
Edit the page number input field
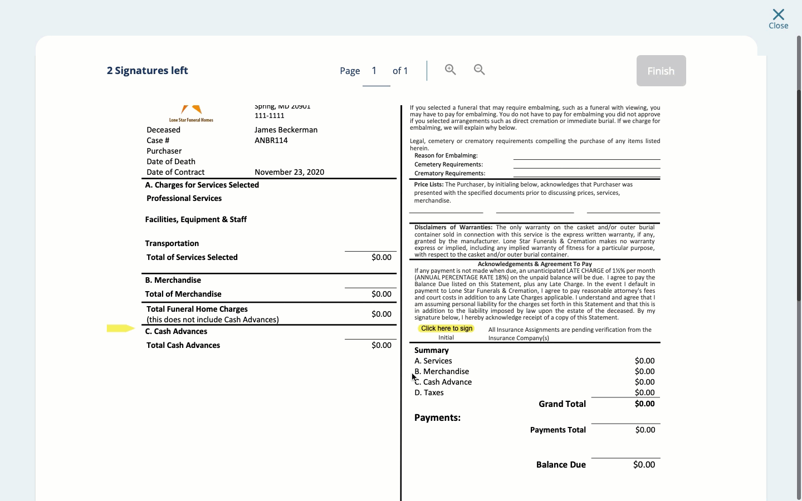[x=376, y=71]
